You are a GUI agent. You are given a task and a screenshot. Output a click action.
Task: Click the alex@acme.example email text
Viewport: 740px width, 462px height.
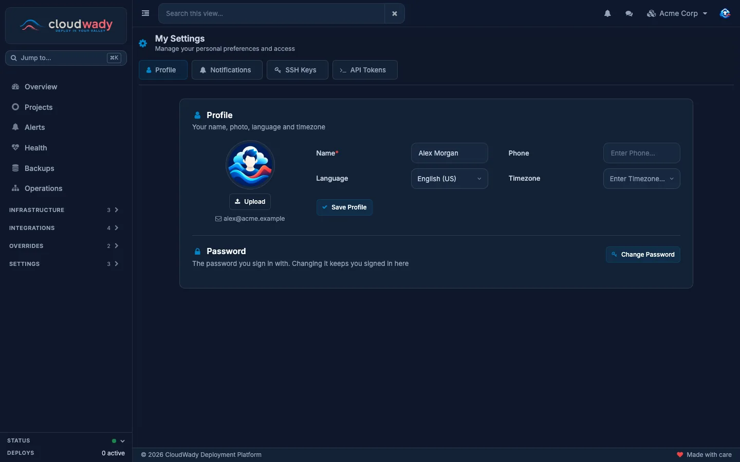[x=254, y=219]
